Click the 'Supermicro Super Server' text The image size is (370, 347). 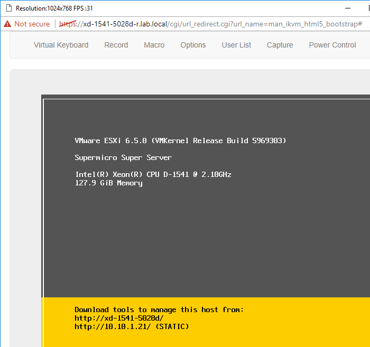[123, 158]
